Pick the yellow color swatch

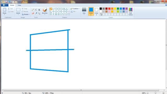point(115,9)
